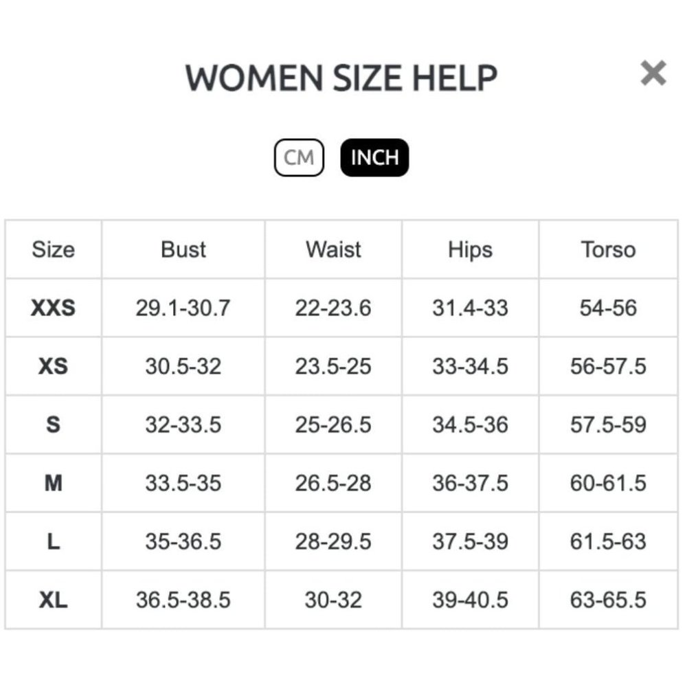Select the XXS size row label

[54, 308]
